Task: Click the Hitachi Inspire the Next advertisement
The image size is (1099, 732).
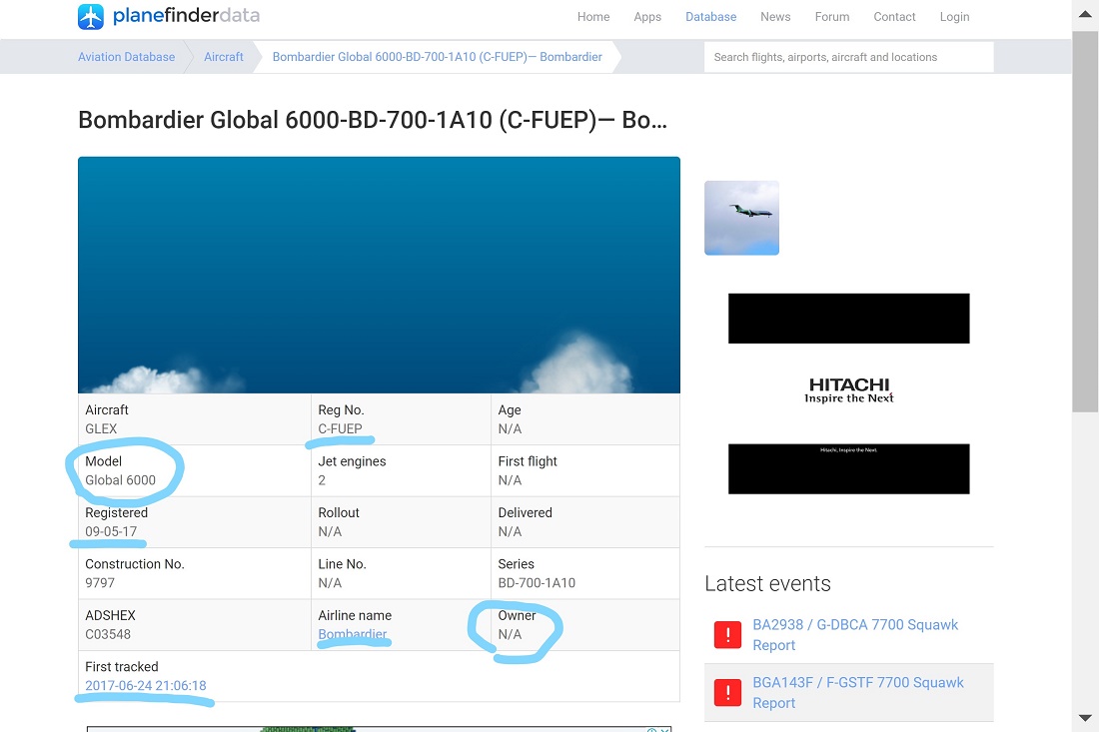Action: [x=848, y=391]
